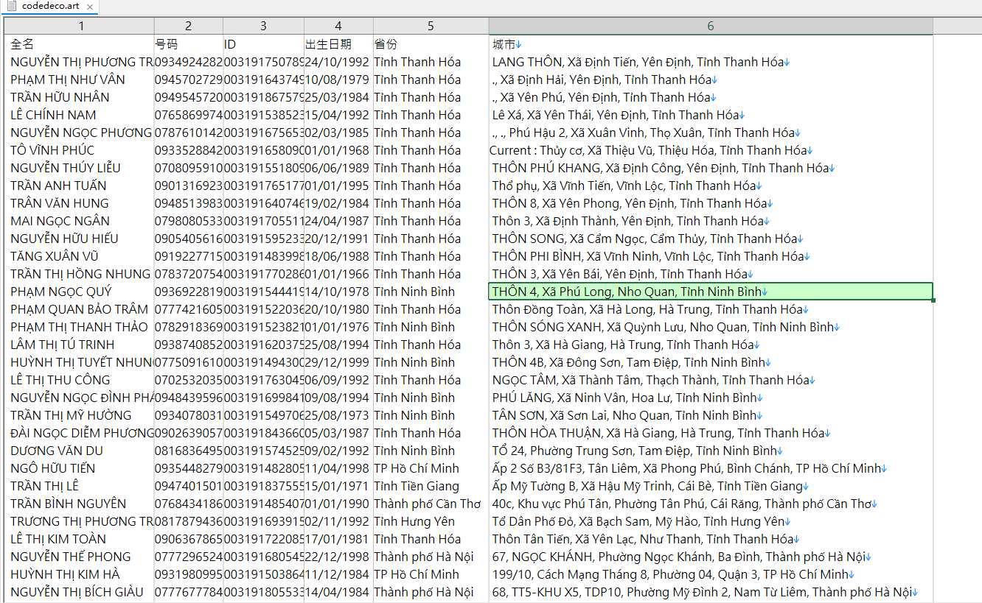Select the name LÂM THỊ TÚ TRINH
Viewport: 982px width, 603px height.
(x=63, y=345)
